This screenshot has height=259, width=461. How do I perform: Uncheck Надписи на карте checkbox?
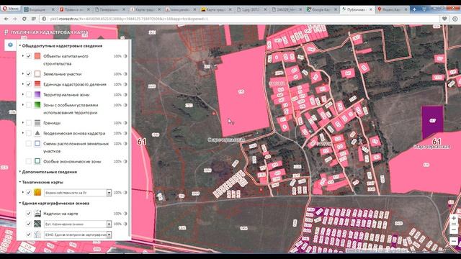click(x=29, y=214)
